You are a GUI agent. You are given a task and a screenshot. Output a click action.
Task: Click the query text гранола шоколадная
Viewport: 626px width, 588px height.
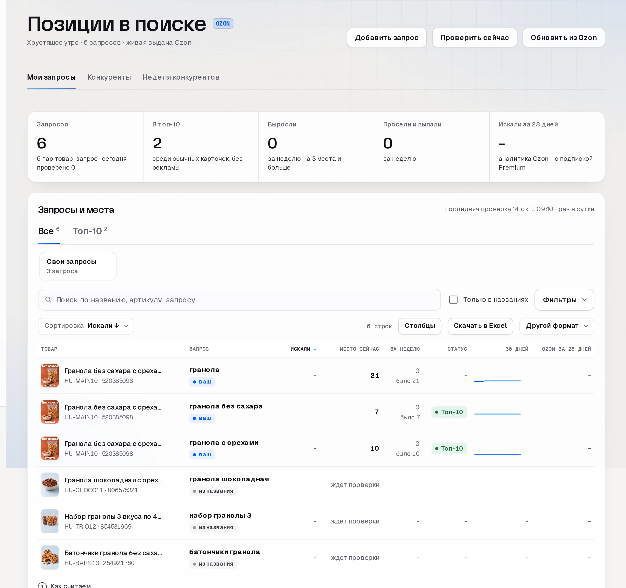pyautogui.click(x=229, y=479)
